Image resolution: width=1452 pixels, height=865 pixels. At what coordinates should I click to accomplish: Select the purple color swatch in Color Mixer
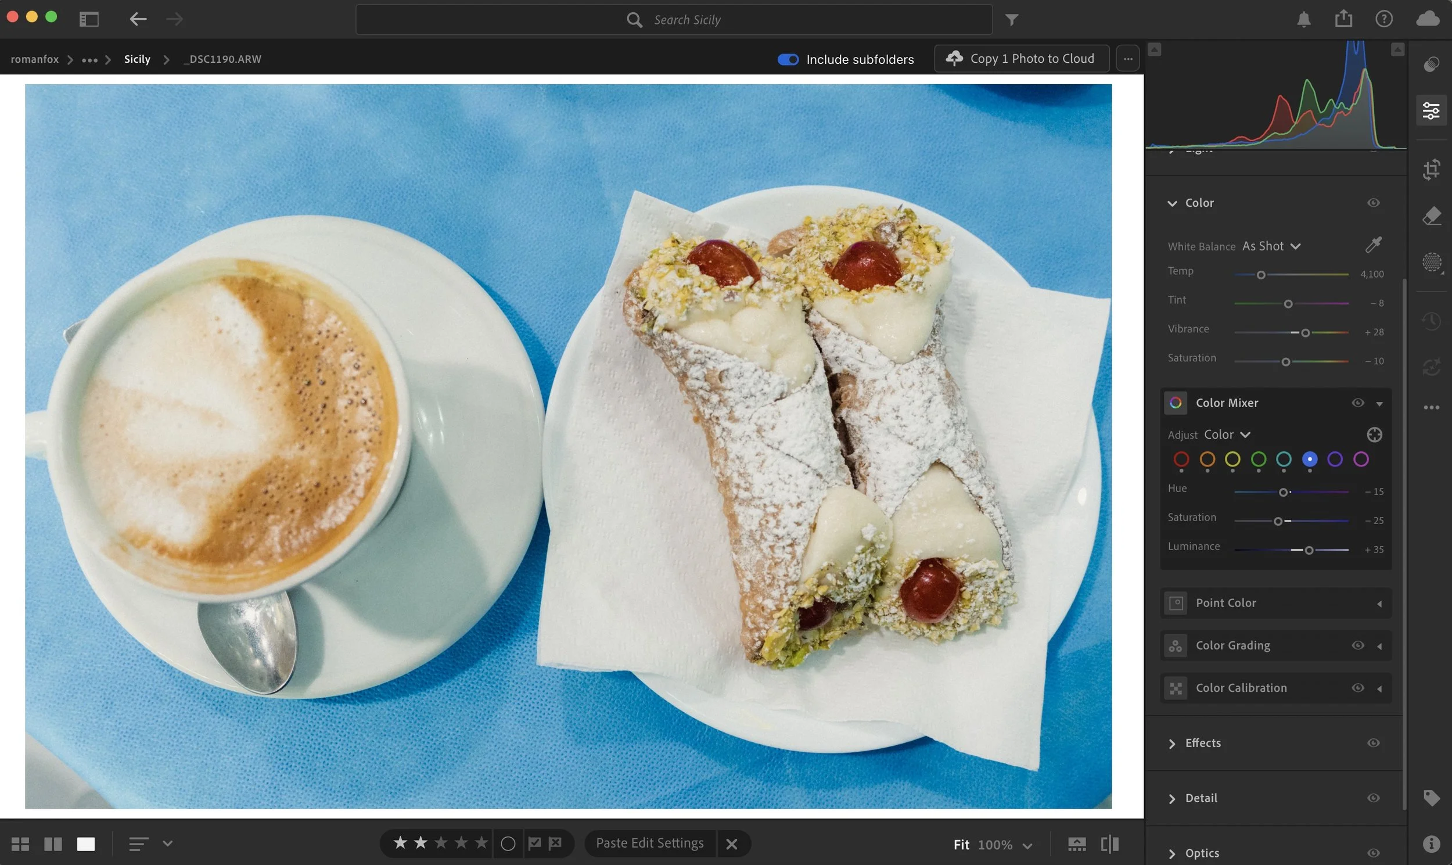[1335, 460]
